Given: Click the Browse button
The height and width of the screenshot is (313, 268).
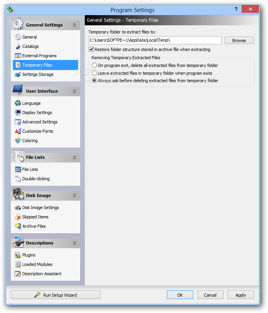Looking at the screenshot, I should point(239,40).
